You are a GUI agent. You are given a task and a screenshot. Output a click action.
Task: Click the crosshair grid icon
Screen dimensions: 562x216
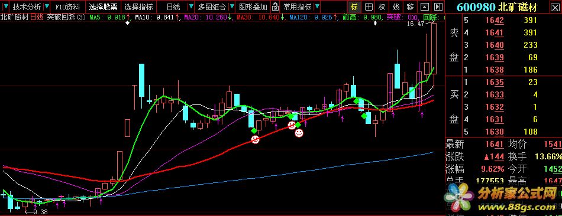click(368, 6)
